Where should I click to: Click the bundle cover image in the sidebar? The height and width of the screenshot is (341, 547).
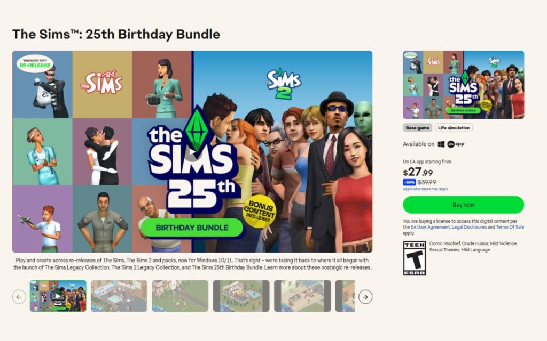pos(464,85)
